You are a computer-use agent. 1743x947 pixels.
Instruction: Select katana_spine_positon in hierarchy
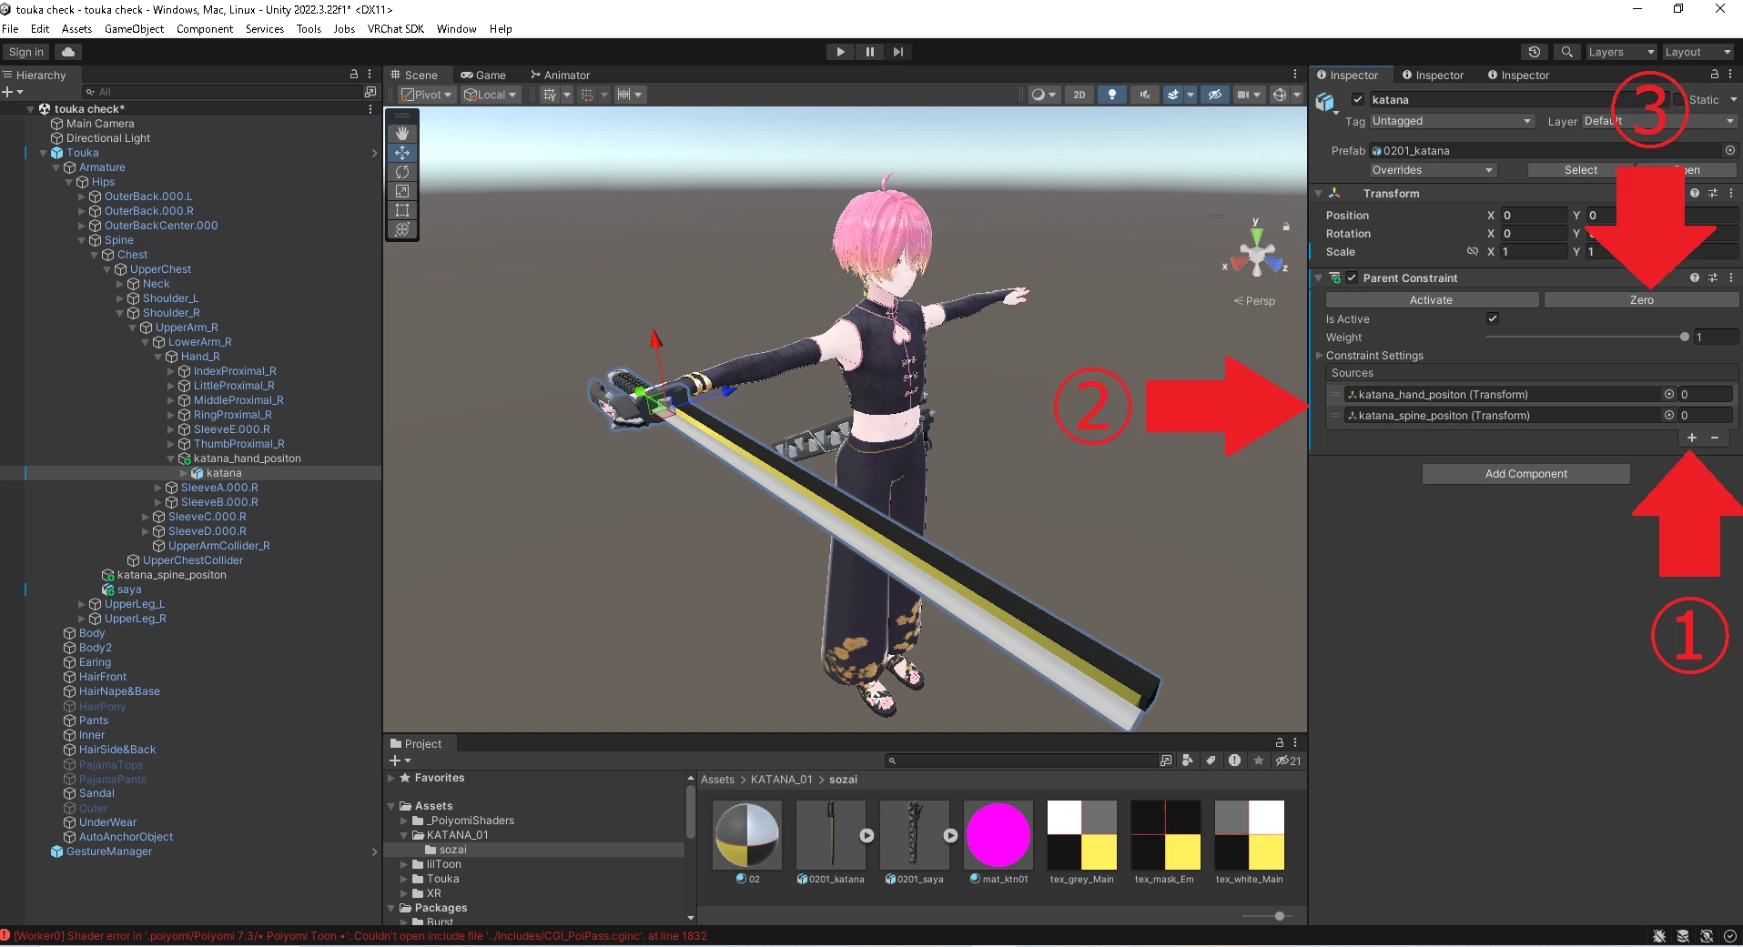(171, 575)
